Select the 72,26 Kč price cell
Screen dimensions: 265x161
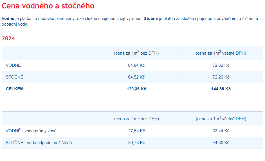click(221, 77)
